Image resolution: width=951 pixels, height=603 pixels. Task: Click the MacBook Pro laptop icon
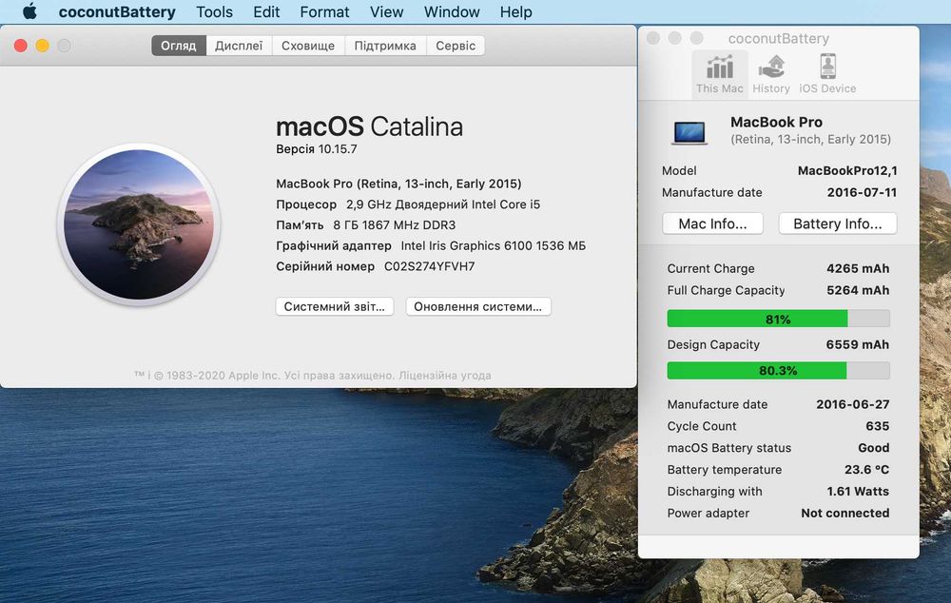689,132
